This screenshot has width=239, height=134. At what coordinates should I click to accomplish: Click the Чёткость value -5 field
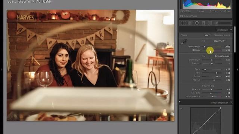[x=228, y=89]
